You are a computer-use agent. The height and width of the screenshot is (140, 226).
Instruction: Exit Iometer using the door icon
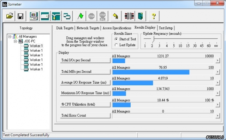coord(140,16)
